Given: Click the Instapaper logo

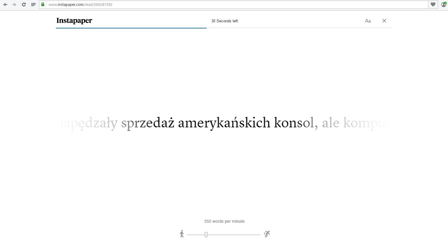Looking at the screenshot, I should (74, 21).
